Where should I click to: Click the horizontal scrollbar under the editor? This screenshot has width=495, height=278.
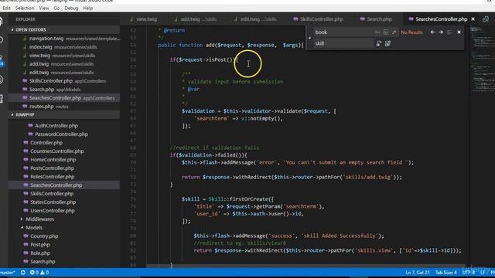click(306, 266)
